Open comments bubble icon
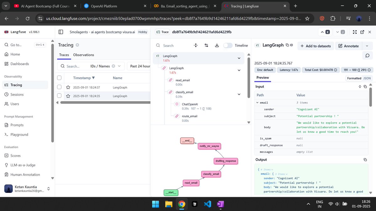The height and width of the screenshot is (211, 376). (x=367, y=55)
